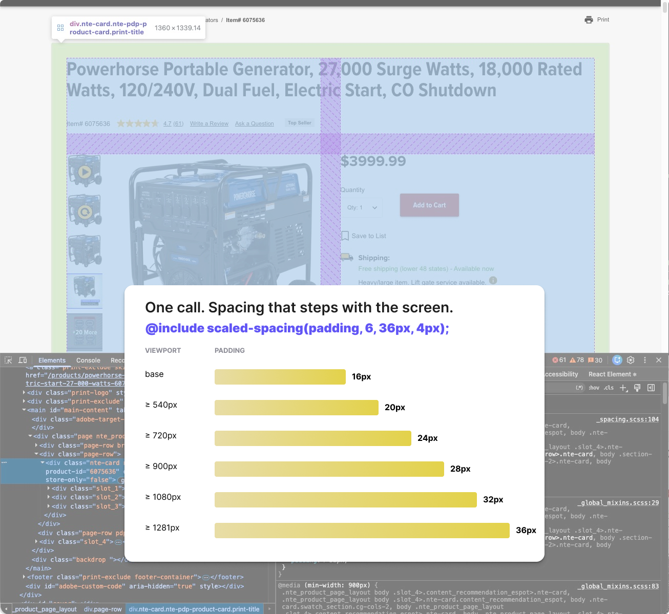
Task: Click the issues count 30 indicator
Action: (595, 360)
